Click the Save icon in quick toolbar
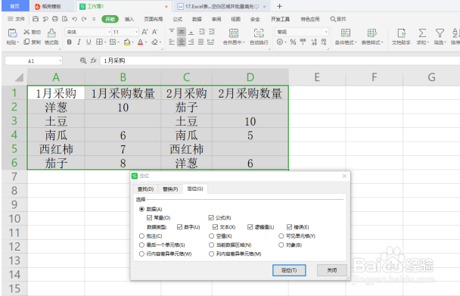 click(36, 19)
